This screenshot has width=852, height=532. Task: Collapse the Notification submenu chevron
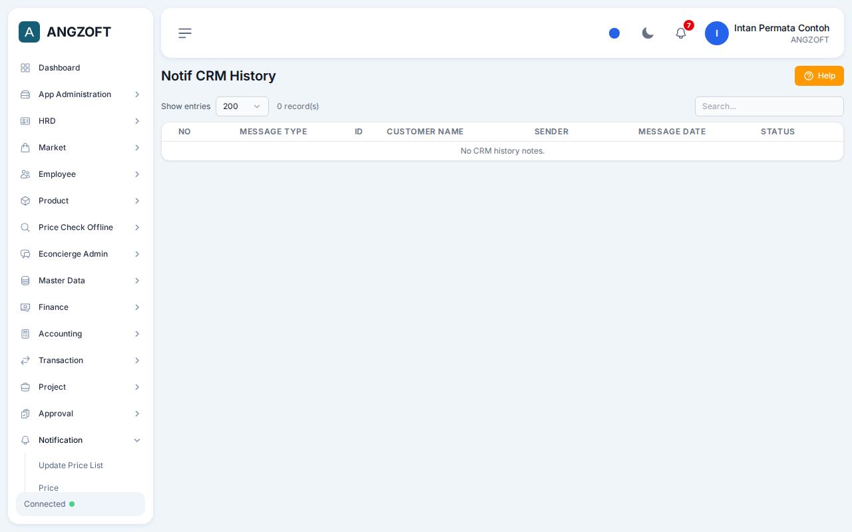click(137, 440)
